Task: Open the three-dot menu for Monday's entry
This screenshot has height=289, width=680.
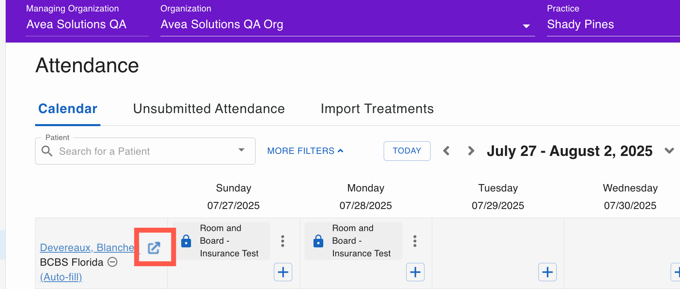Action: [x=415, y=241]
